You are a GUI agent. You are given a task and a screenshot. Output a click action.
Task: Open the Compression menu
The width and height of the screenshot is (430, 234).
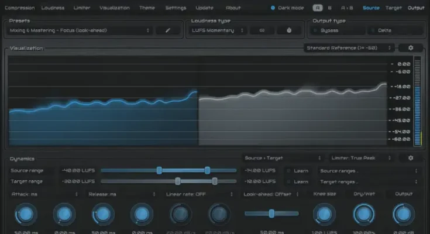20,8
